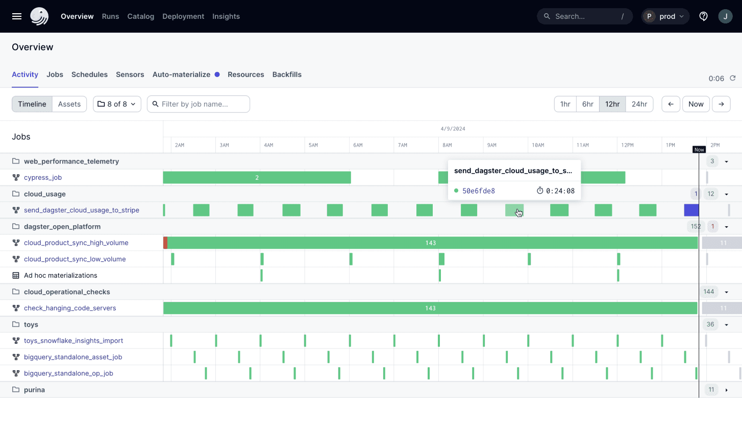Open the Insights navigation item
The image size is (742, 433).
point(226,16)
